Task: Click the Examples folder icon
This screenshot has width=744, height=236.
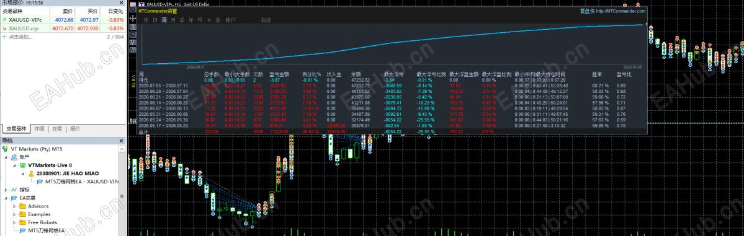Action: pyautogui.click(x=22, y=214)
